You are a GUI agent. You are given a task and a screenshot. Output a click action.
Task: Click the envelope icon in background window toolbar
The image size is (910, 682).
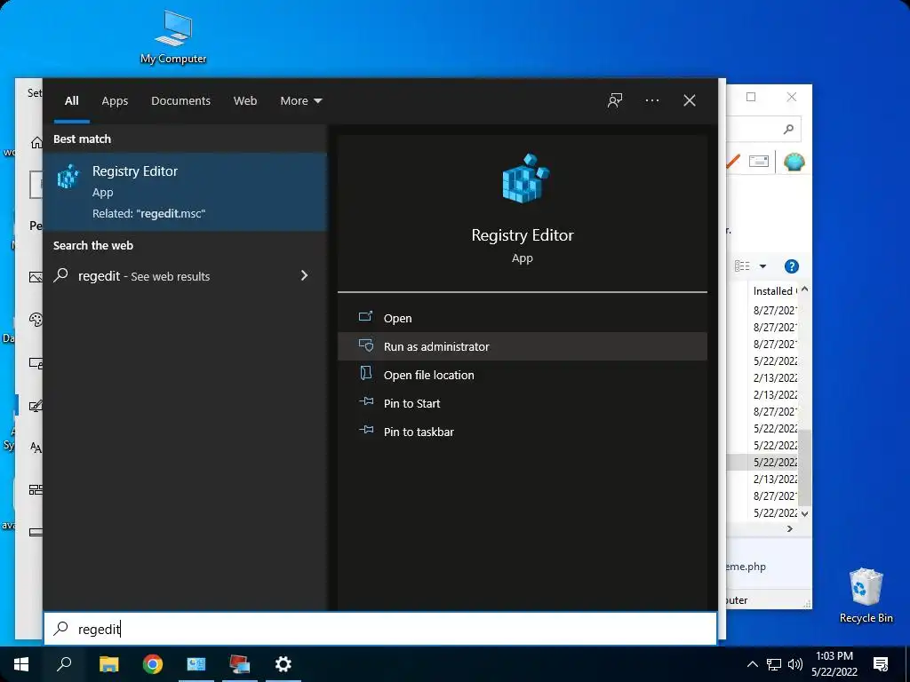coord(759,162)
